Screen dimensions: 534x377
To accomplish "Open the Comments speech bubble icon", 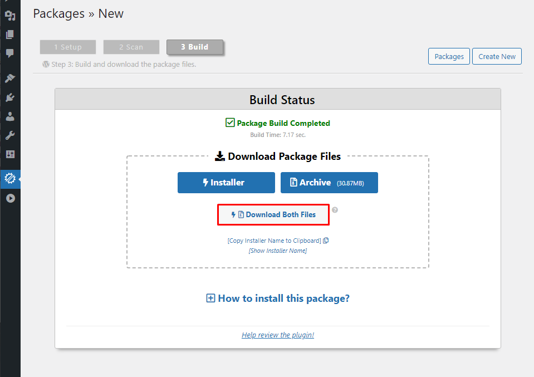I will [x=10, y=53].
